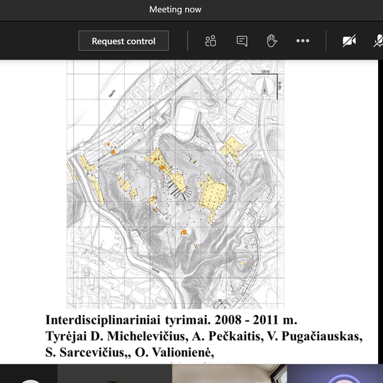Click the Vilnia river label
Viewport: 383px width, 383px height.
(155, 270)
